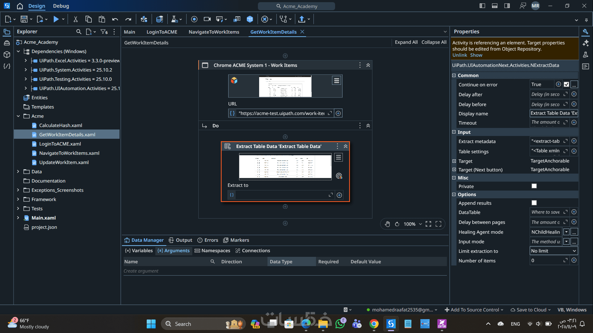Image resolution: width=593 pixels, height=333 pixels.
Task: Open the Limit extraction to dropdown
Action: [553, 251]
